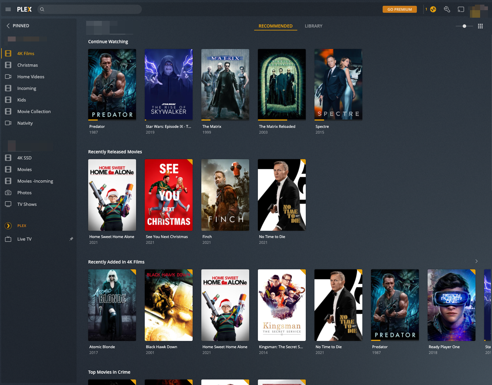Click the Movies library film icon
Image resolution: width=492 pixels, height=385 pixels.
pyautogui.click(x=8, y=169)
